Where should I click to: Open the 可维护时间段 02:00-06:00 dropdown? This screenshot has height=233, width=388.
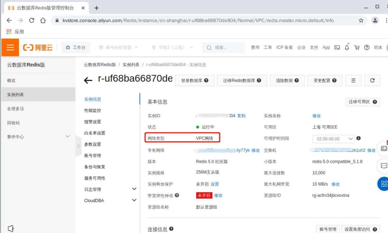pos(333,139)
